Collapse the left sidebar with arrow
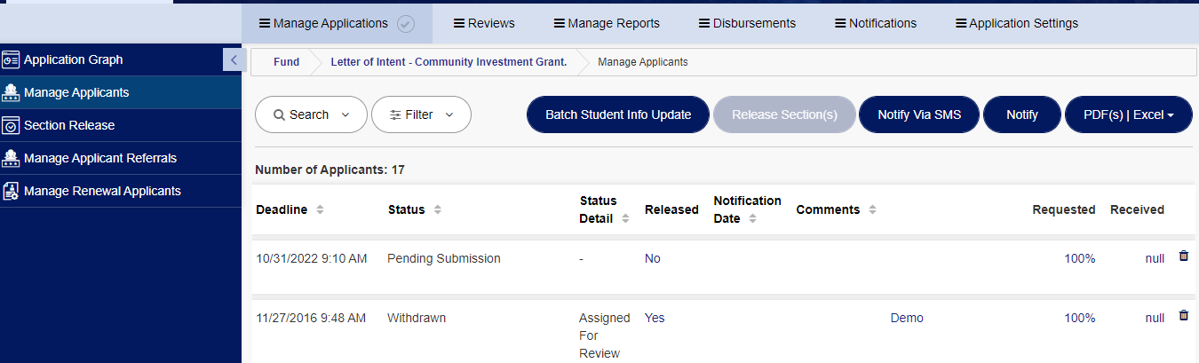 (233, 59)
